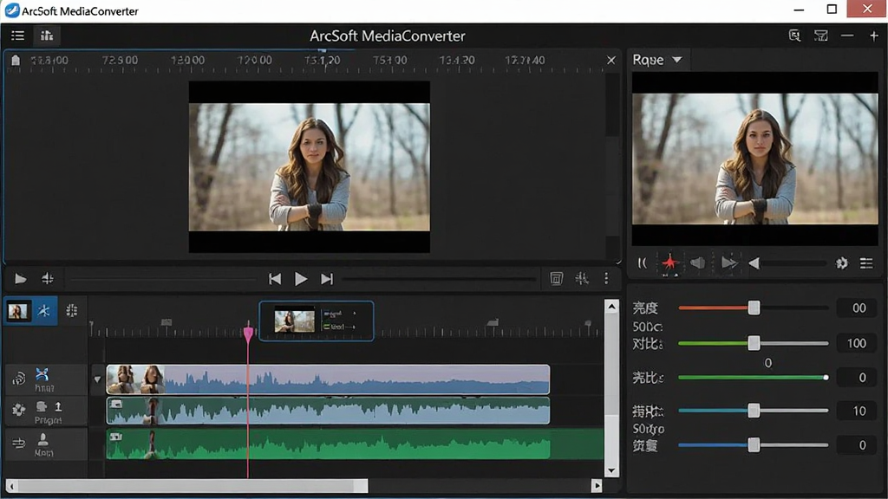The image size is (888, 499).
Task: Select the top video clip with waveform
Action: 328,379
